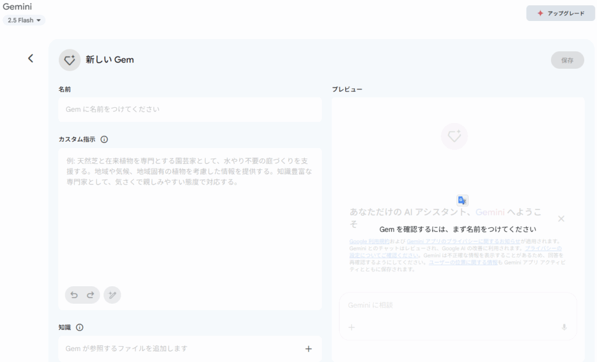Dismiss the welcome notice with the X

pyautogui.click(x=561, y=219)
